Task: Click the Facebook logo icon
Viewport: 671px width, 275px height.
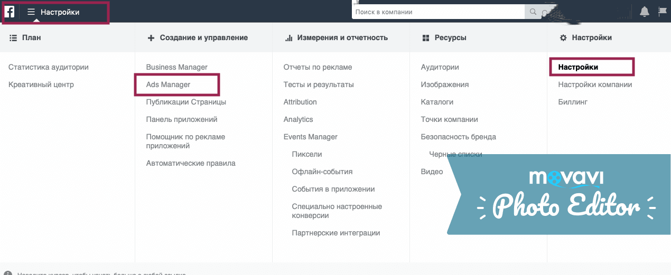Action: (10, 12)
